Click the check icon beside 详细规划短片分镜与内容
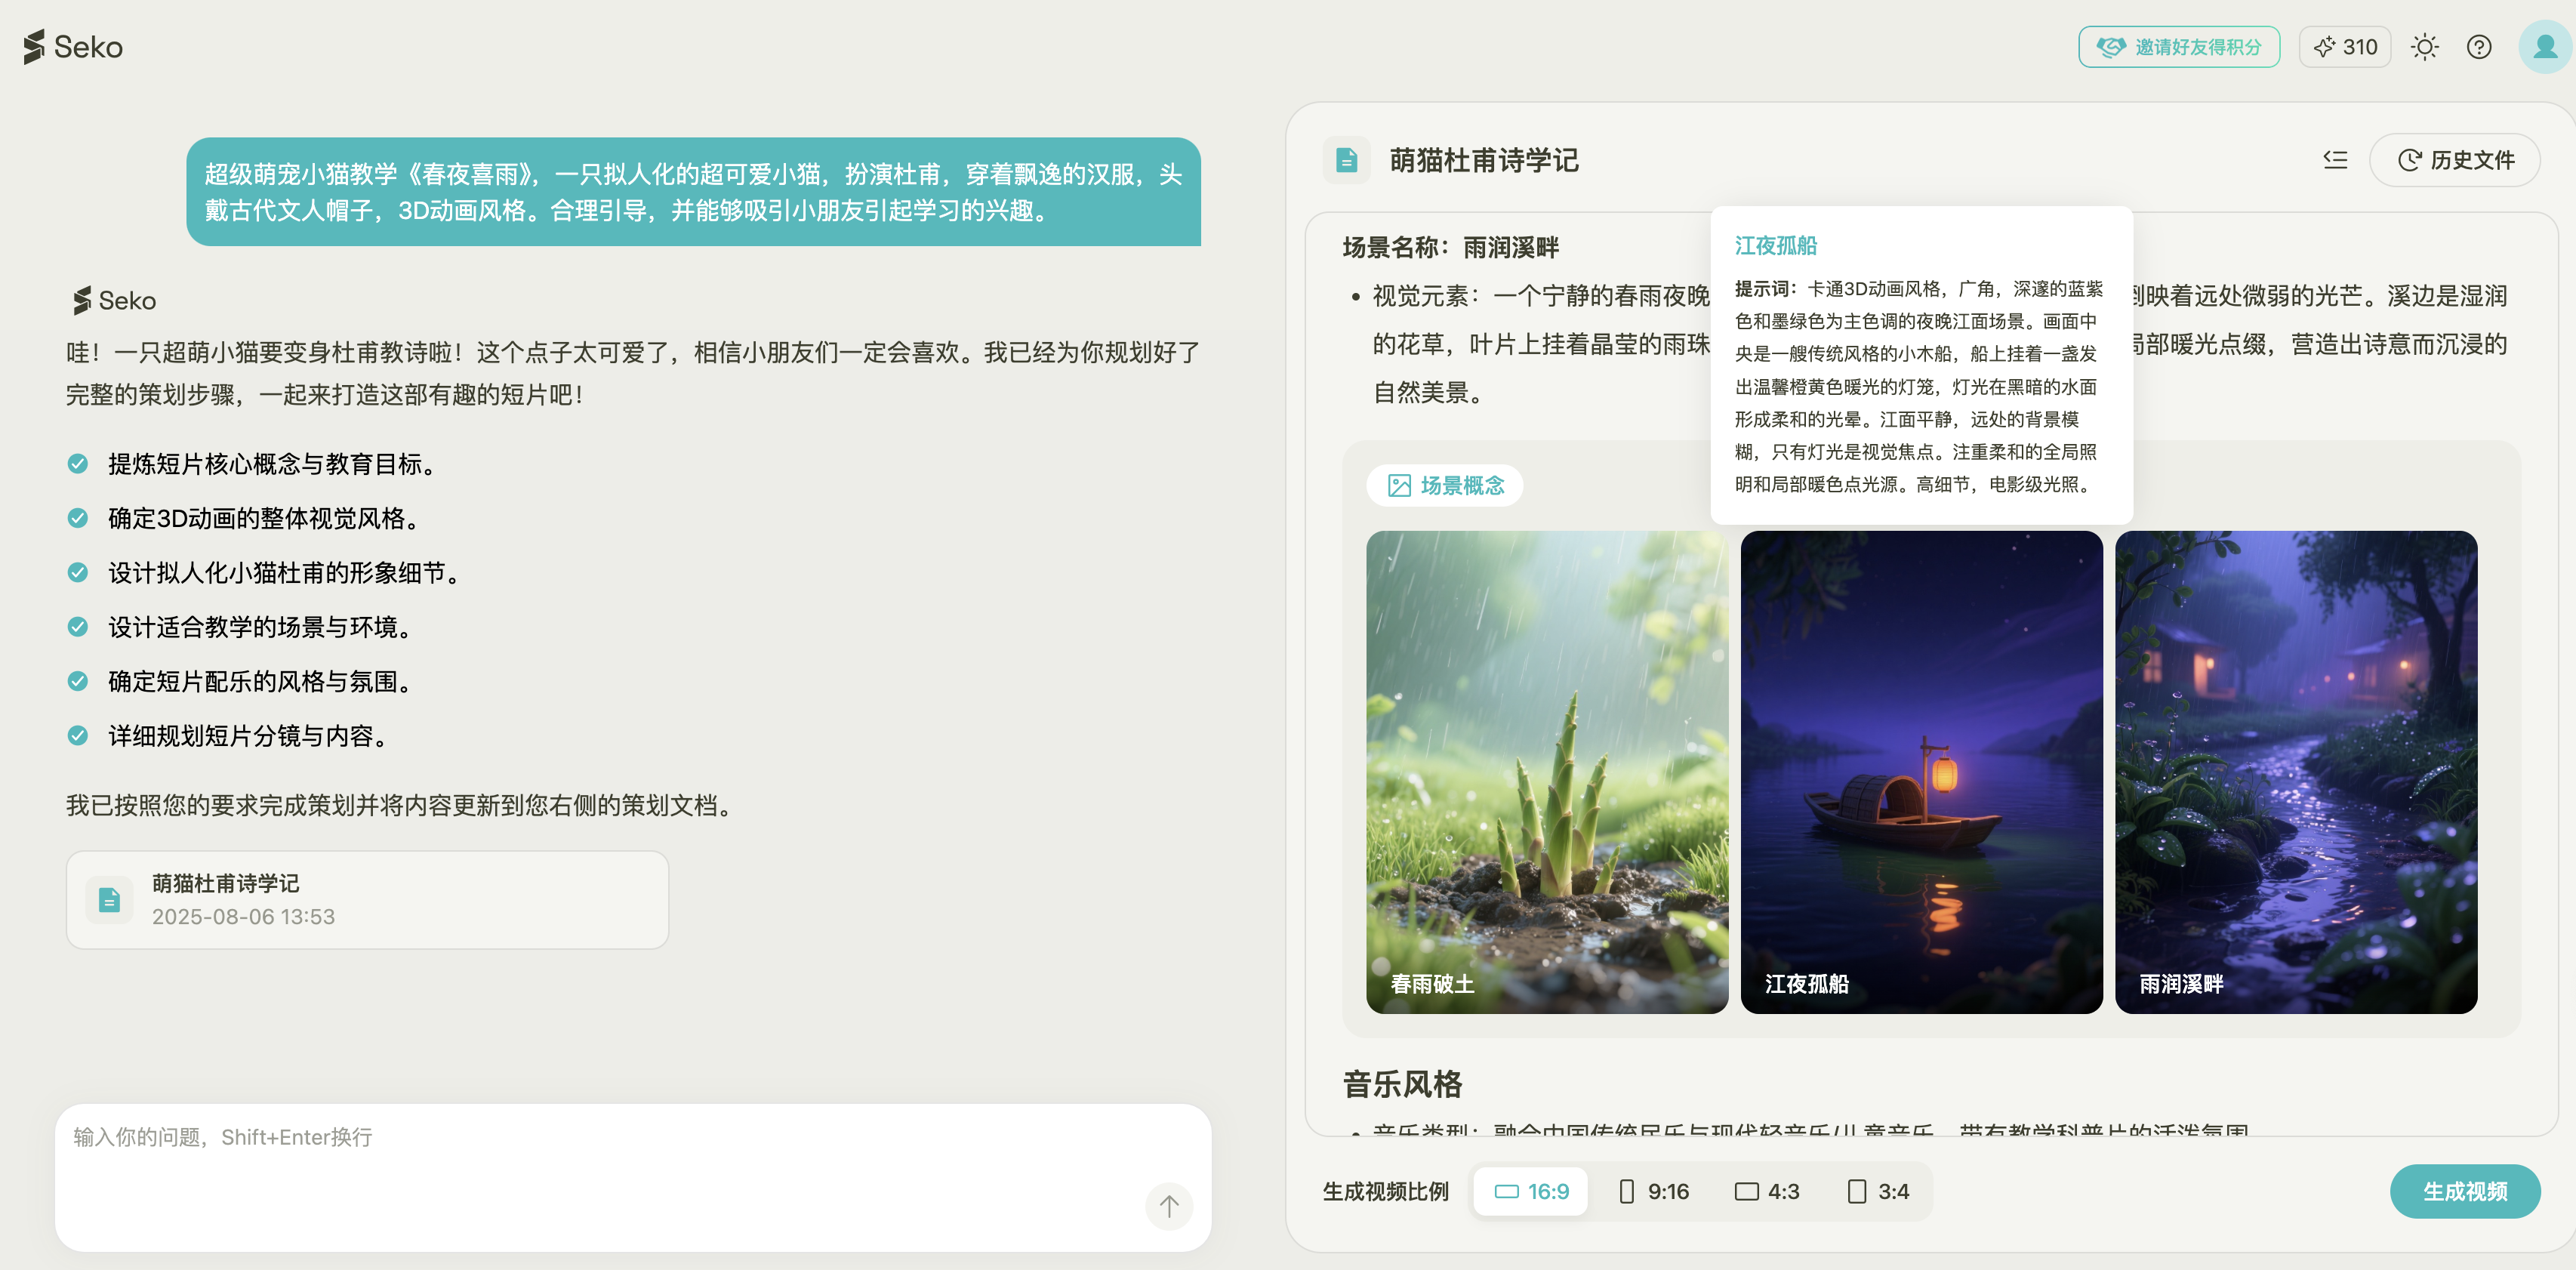The height and width of the screenshot is (1270, 2576). [77, 736]
